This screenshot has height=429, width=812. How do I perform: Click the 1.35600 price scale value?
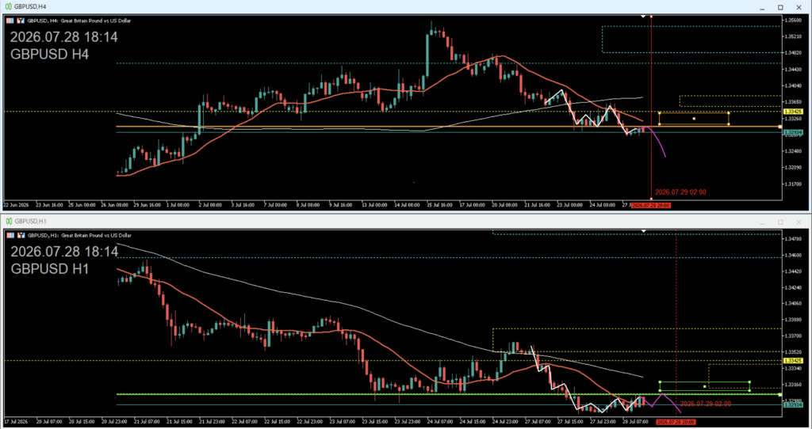pyautogui.click(x=794, y=20)
